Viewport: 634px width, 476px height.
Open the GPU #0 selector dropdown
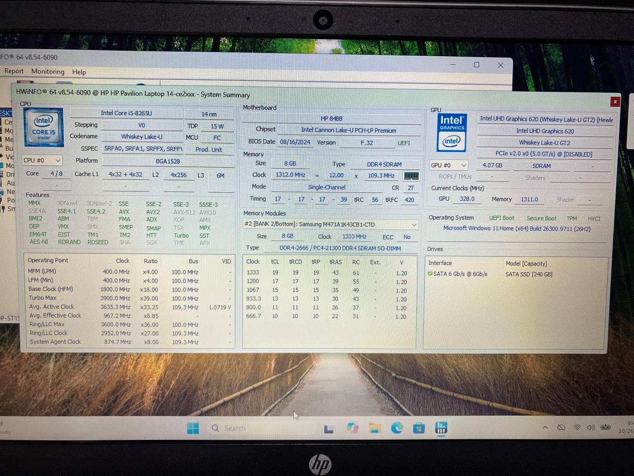click(x=448, y=165)
